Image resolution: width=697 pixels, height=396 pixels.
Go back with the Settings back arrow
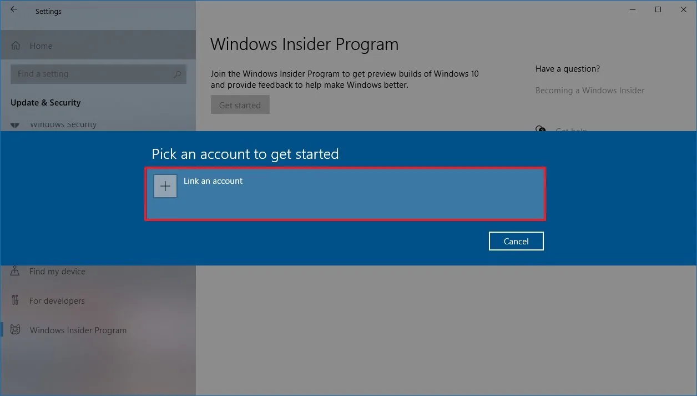click(14, 10)
